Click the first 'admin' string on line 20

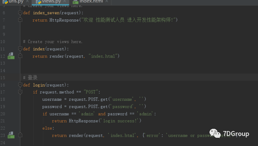[87, 114]
